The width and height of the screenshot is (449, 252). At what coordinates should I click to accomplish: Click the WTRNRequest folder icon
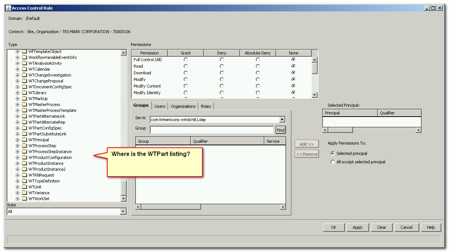point(24,175)
